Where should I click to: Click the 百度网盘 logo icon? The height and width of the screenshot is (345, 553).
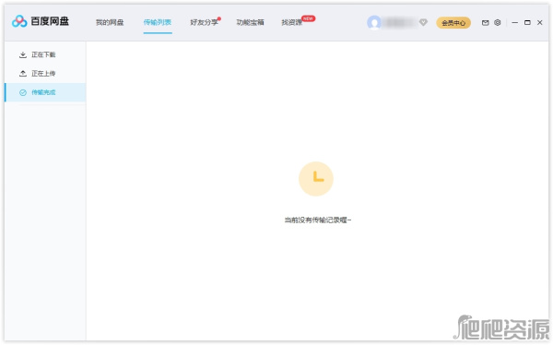[19, 21]
